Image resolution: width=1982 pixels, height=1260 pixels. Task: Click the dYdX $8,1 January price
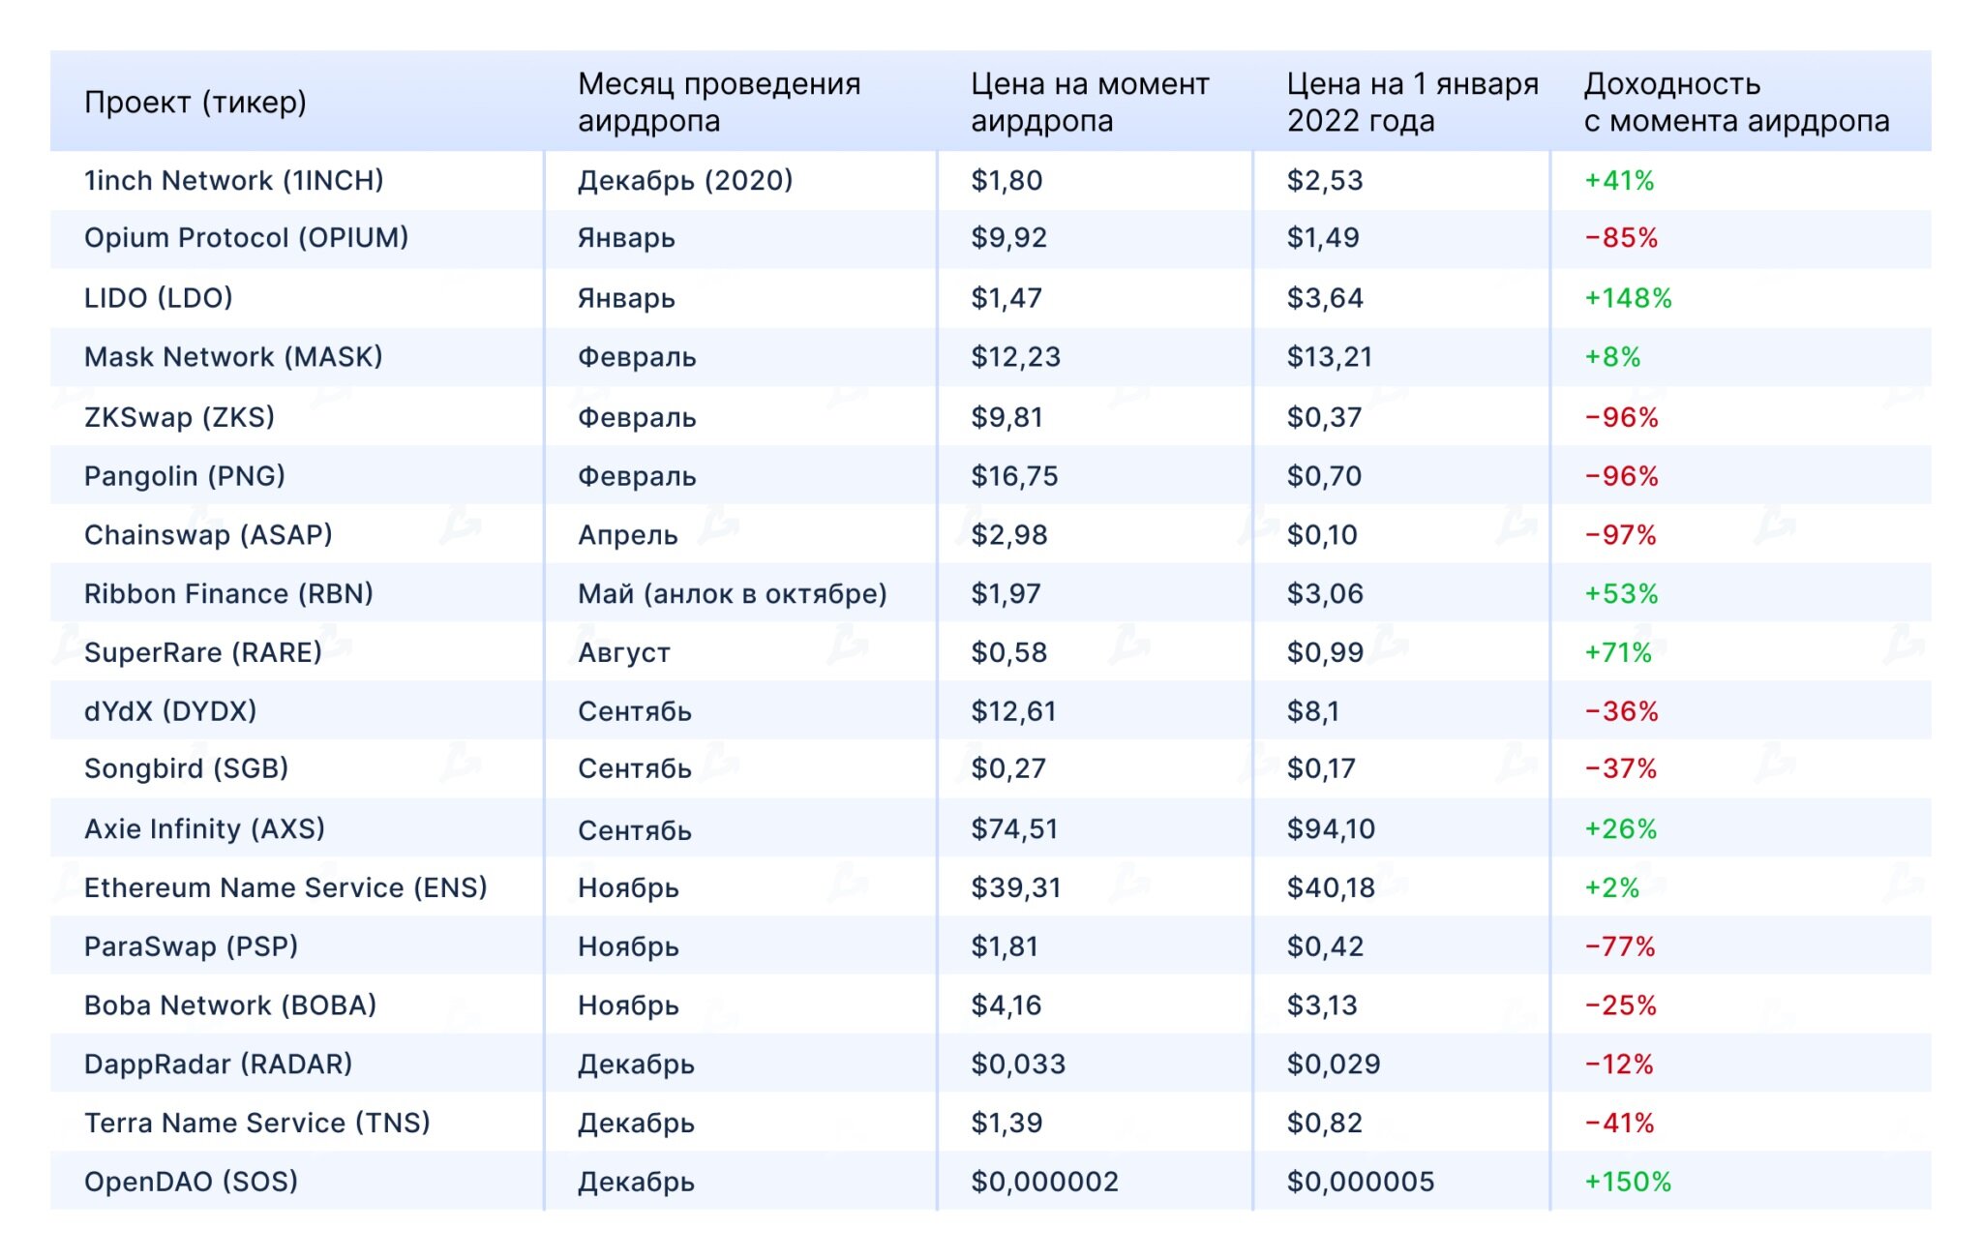pos(1312,711)
